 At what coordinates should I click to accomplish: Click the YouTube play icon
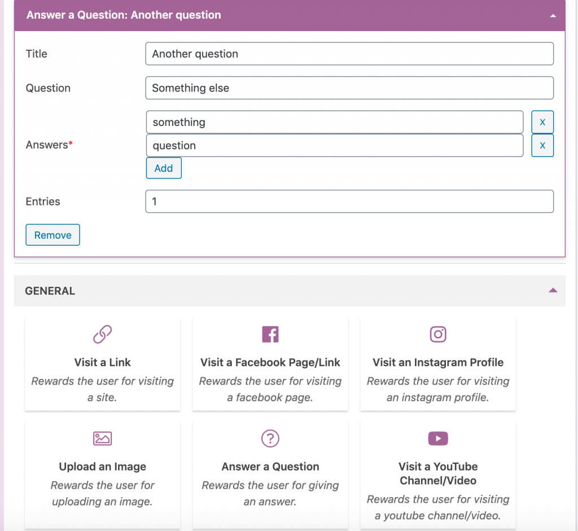tap(438, 438)
